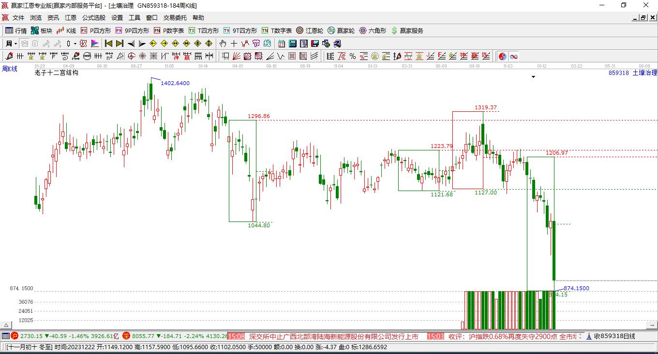Open the calculator tool
Image resolution: width=658 pixels, height=354 pixels.
(293, 44)
